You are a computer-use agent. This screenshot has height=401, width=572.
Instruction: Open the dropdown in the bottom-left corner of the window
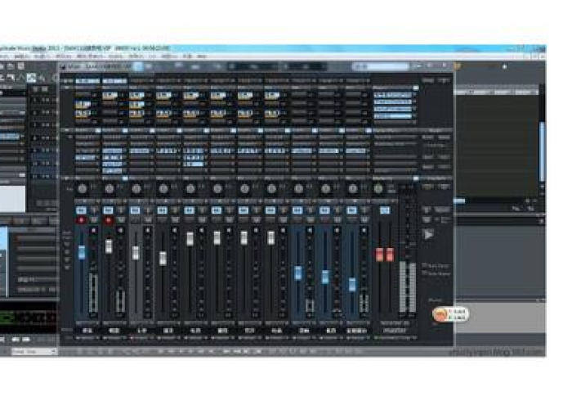(x=33, y=351)
